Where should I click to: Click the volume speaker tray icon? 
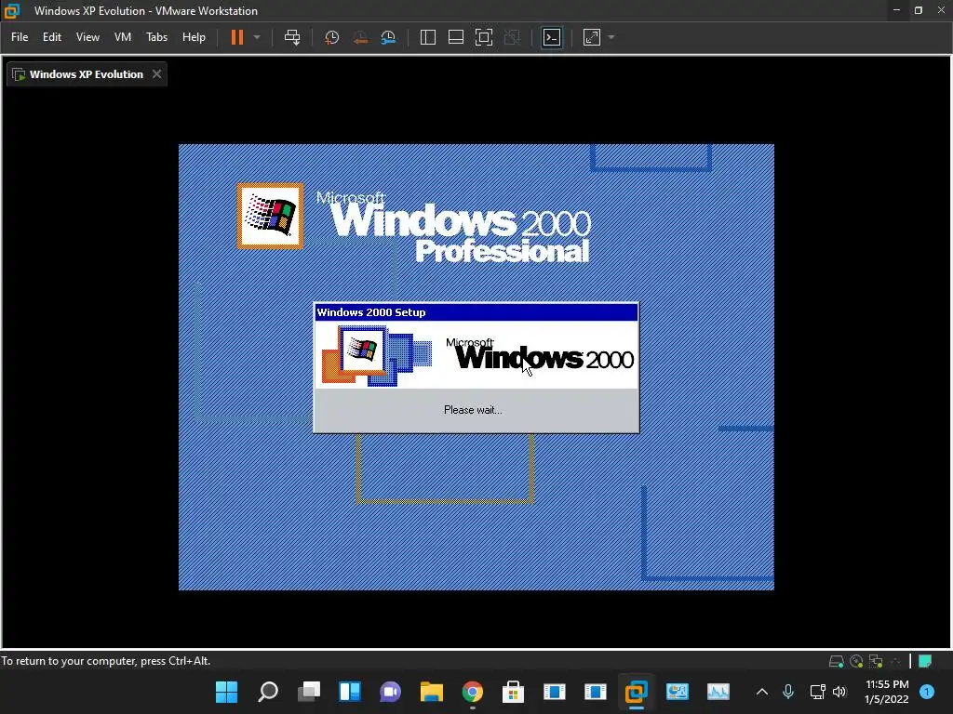tap(839, 692)
